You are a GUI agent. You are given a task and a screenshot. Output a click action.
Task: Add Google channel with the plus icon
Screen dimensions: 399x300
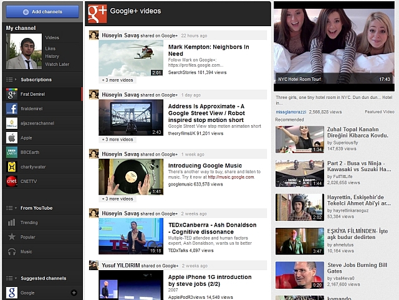(74, 293)
